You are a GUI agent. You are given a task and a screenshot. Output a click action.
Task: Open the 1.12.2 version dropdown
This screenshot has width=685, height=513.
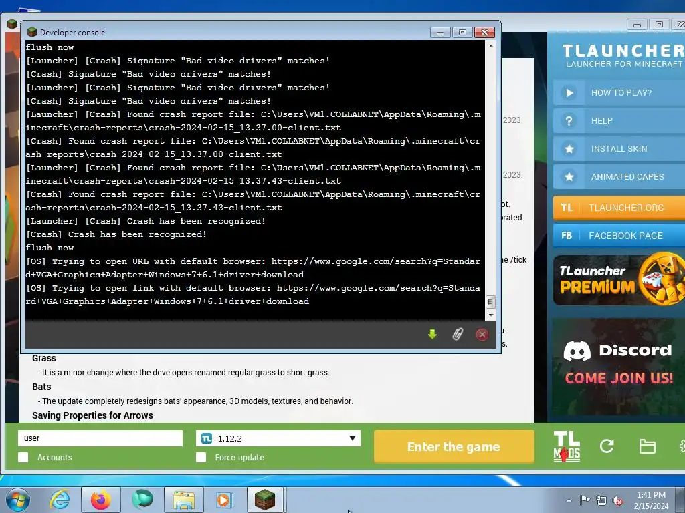278,438
